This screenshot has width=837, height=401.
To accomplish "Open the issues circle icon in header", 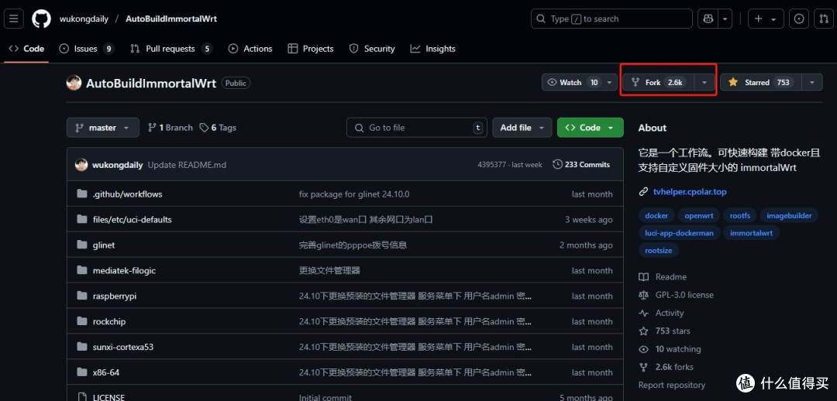I will pos(799,19).
